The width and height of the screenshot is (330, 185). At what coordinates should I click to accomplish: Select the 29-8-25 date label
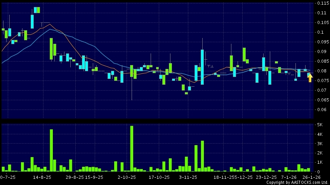click(75, 177)
